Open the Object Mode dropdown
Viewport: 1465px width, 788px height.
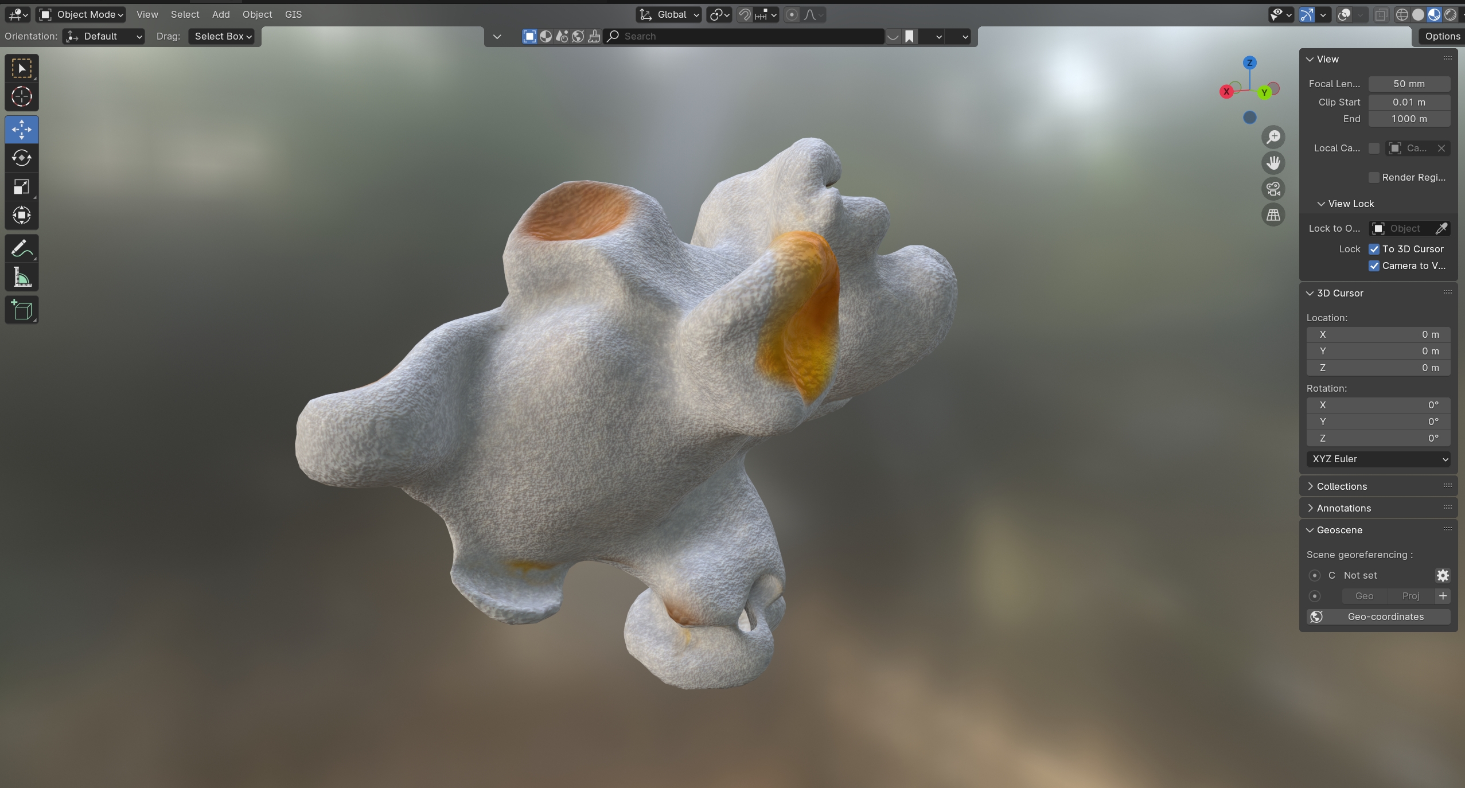[81, 14]
